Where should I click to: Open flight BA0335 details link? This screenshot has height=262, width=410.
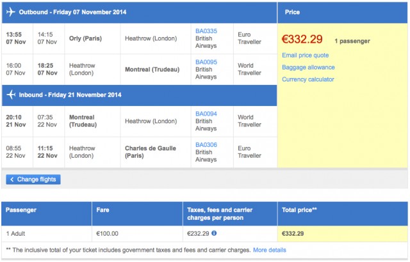click(x=206, y=29)
